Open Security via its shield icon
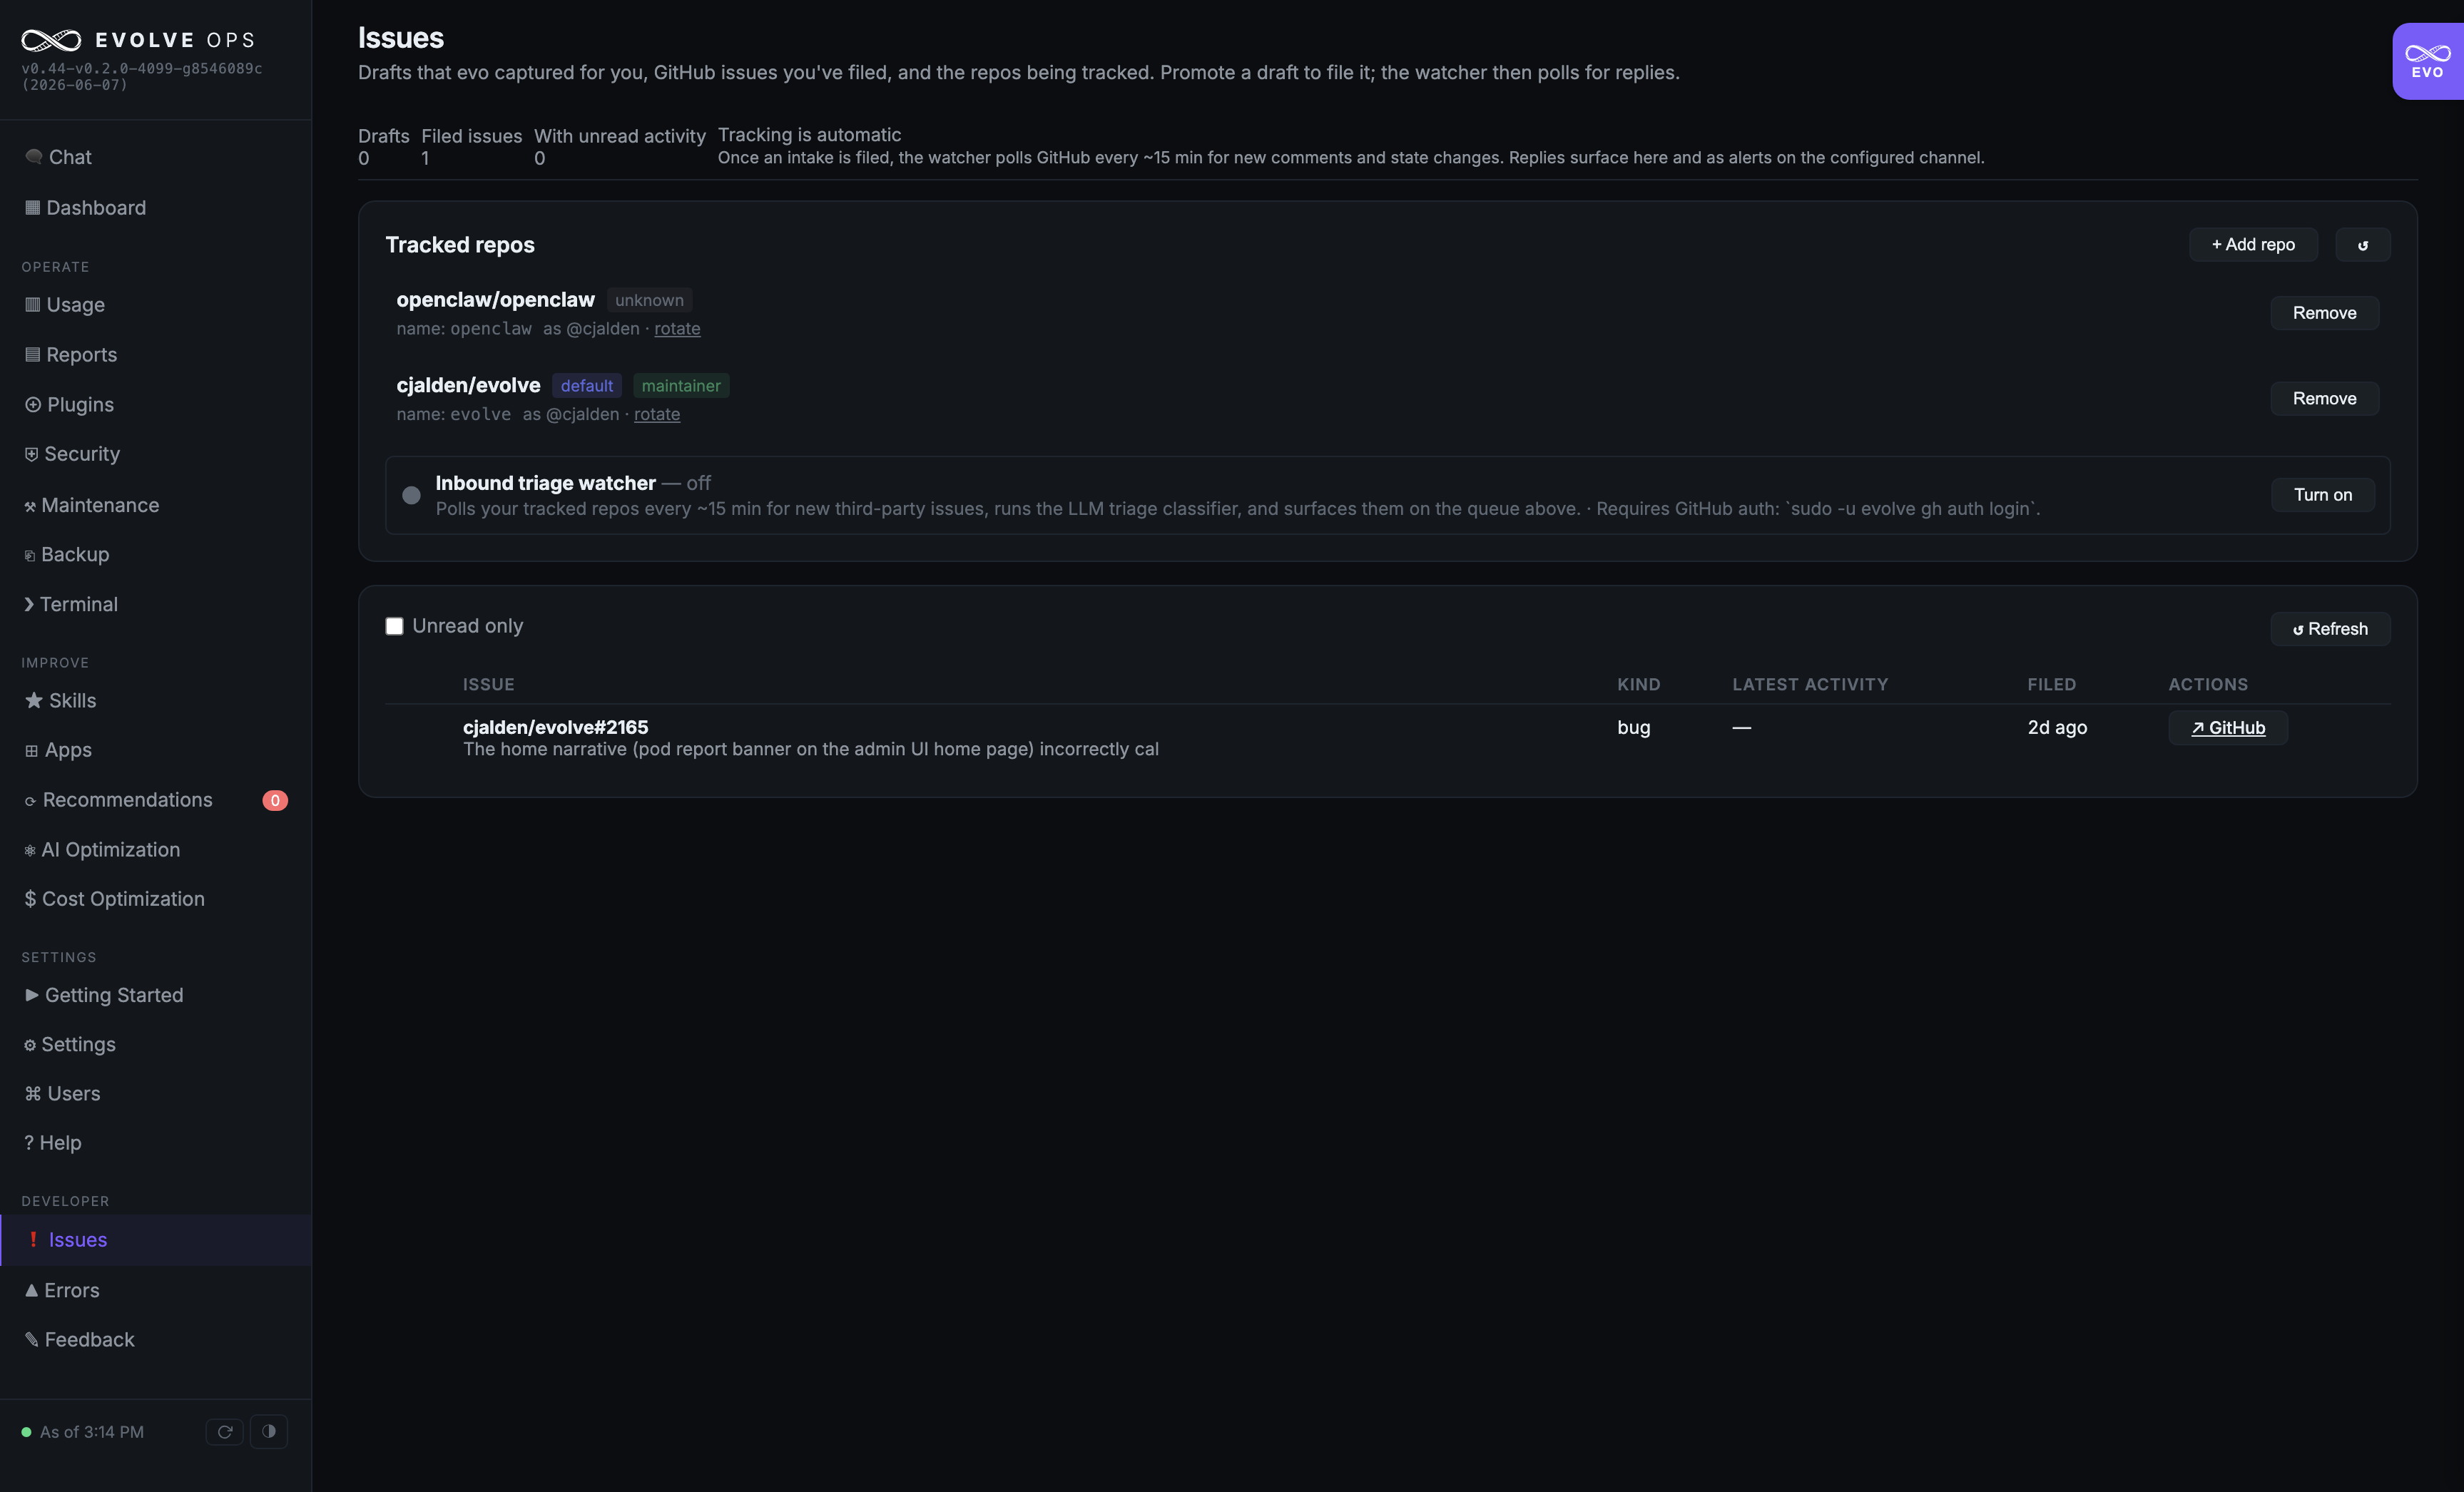 [32, 454]
